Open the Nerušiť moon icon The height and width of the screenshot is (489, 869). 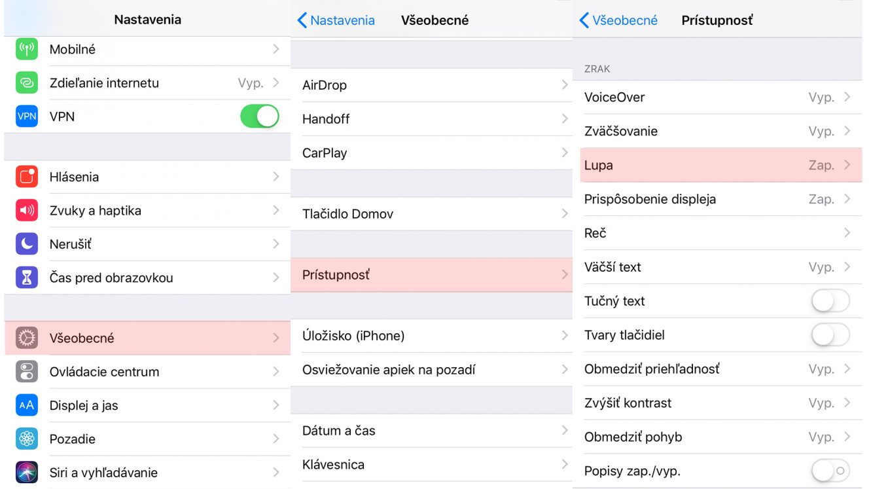27,244
